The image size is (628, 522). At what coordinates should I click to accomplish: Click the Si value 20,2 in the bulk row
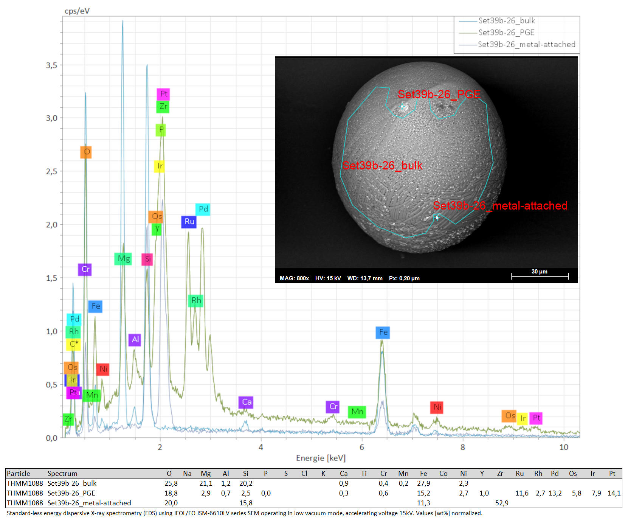246,483
